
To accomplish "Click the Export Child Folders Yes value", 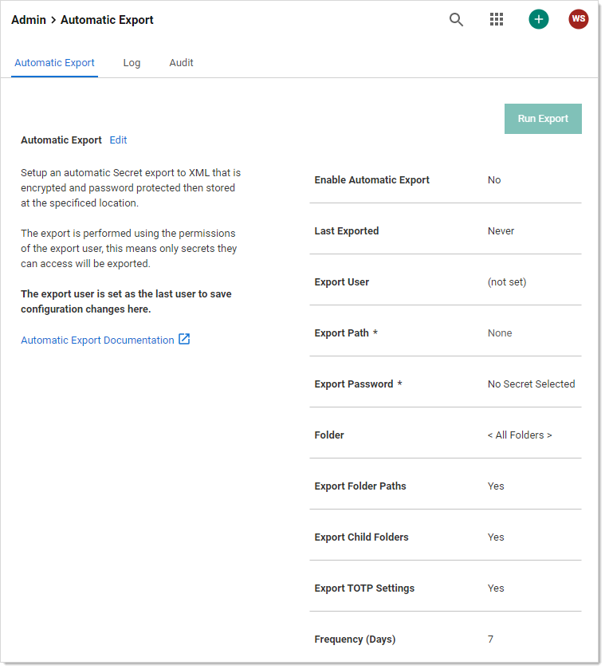I will (x=496, y=537).
